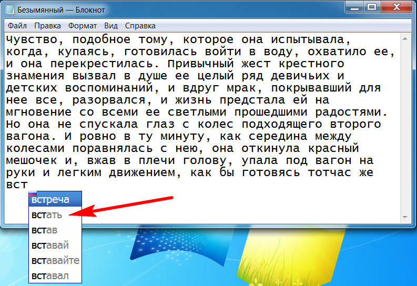Screen dimensions: 417x286
Task: Choose the "вставайте" autocomplete option
Action: (x=55, y=261)
